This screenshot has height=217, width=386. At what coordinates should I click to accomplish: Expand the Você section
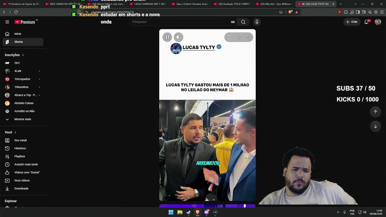point(11,132)
